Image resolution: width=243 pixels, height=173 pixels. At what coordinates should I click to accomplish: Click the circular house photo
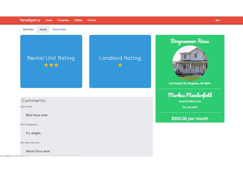[x=190, y=63]
